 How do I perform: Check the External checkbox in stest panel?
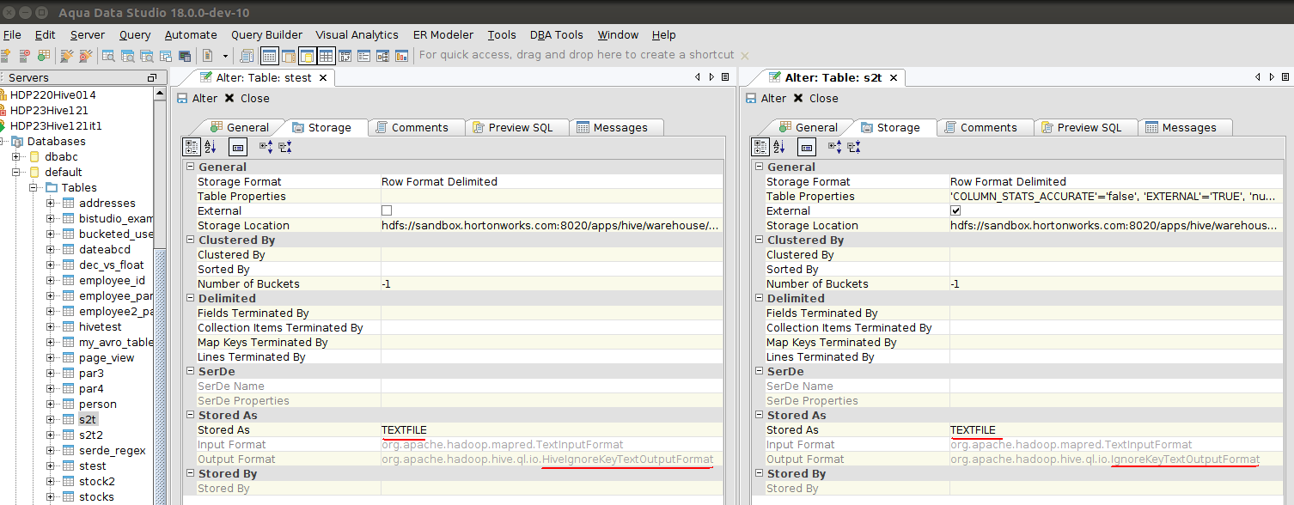tap(387, 210)
